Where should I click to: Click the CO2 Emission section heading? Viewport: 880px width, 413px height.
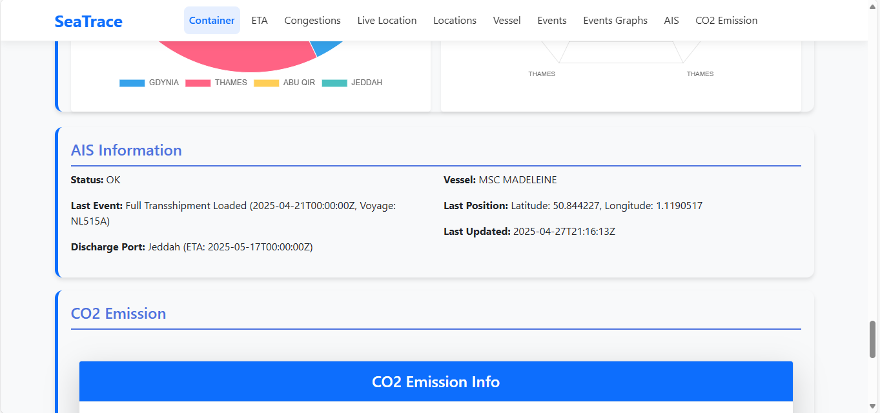click(x=118, y=314)
